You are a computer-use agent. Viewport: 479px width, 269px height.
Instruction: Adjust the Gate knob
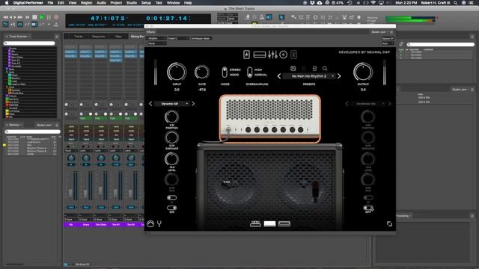point(202,72)
